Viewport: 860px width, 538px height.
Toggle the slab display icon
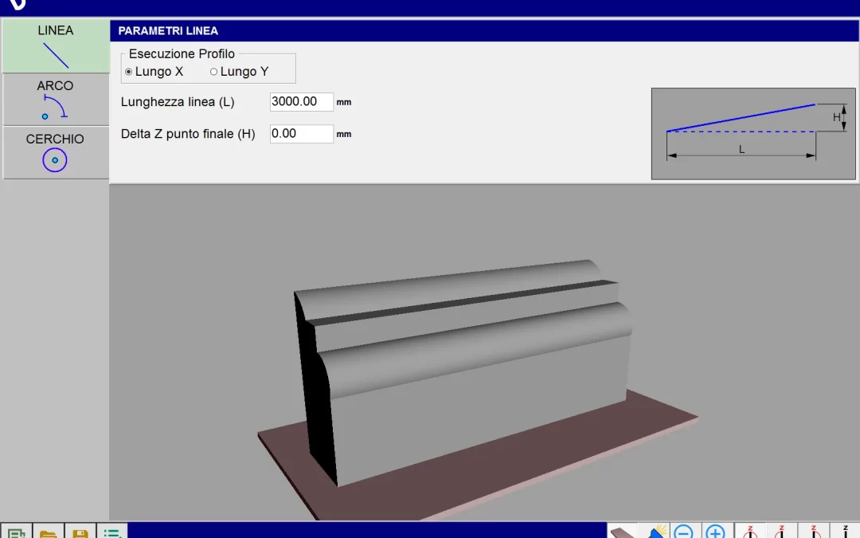point(623,532)
